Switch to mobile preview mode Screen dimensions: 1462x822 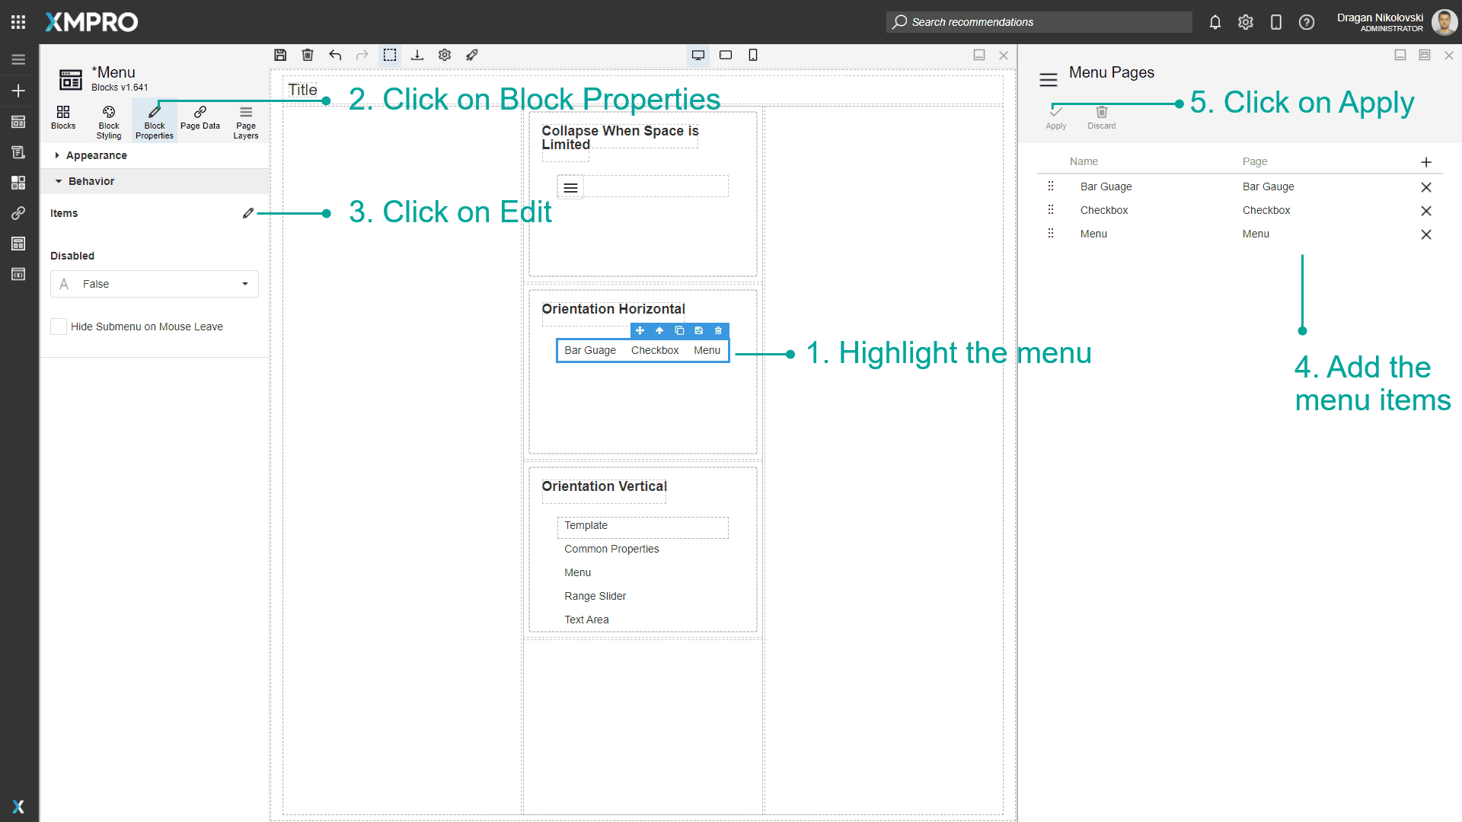(x=753, y=55)
